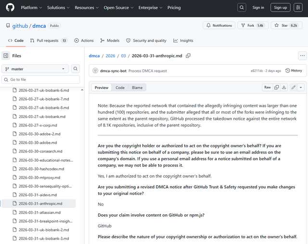Screen dimensions: 308x244
Task: Open the header menu icon beside Sign up
Action: point(298,8)
